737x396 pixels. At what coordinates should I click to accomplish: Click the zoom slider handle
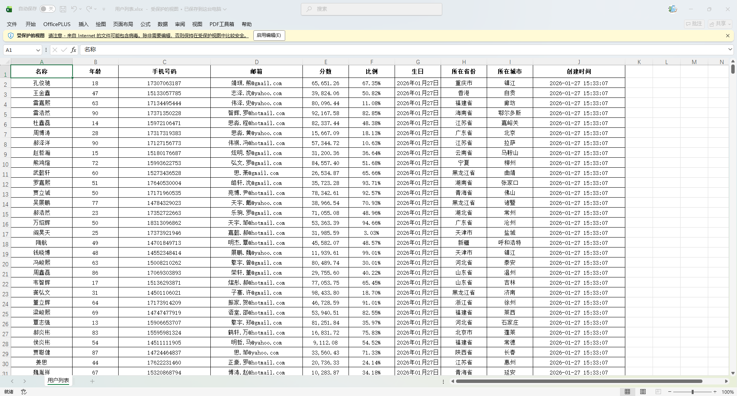click(x=692, y=392)
